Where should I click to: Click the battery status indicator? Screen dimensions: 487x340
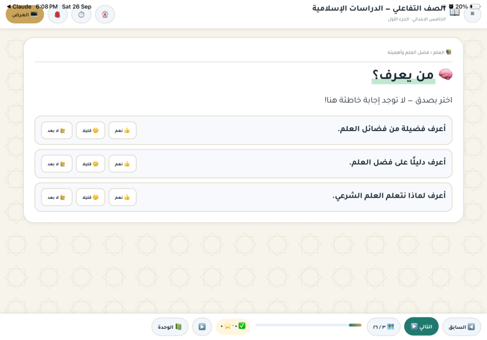point(475,6)
